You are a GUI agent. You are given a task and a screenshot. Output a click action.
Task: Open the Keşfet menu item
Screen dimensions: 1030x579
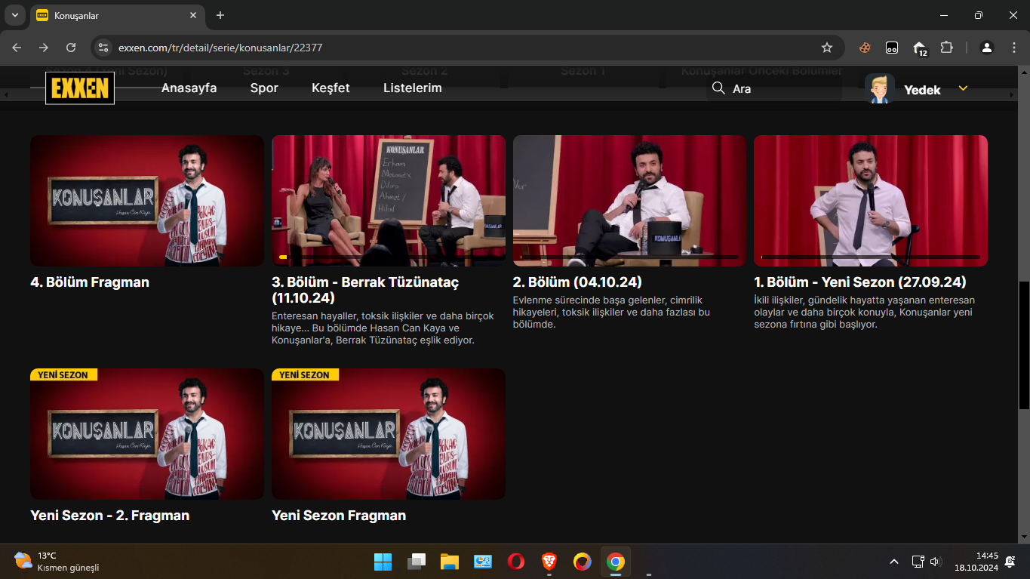331,88
